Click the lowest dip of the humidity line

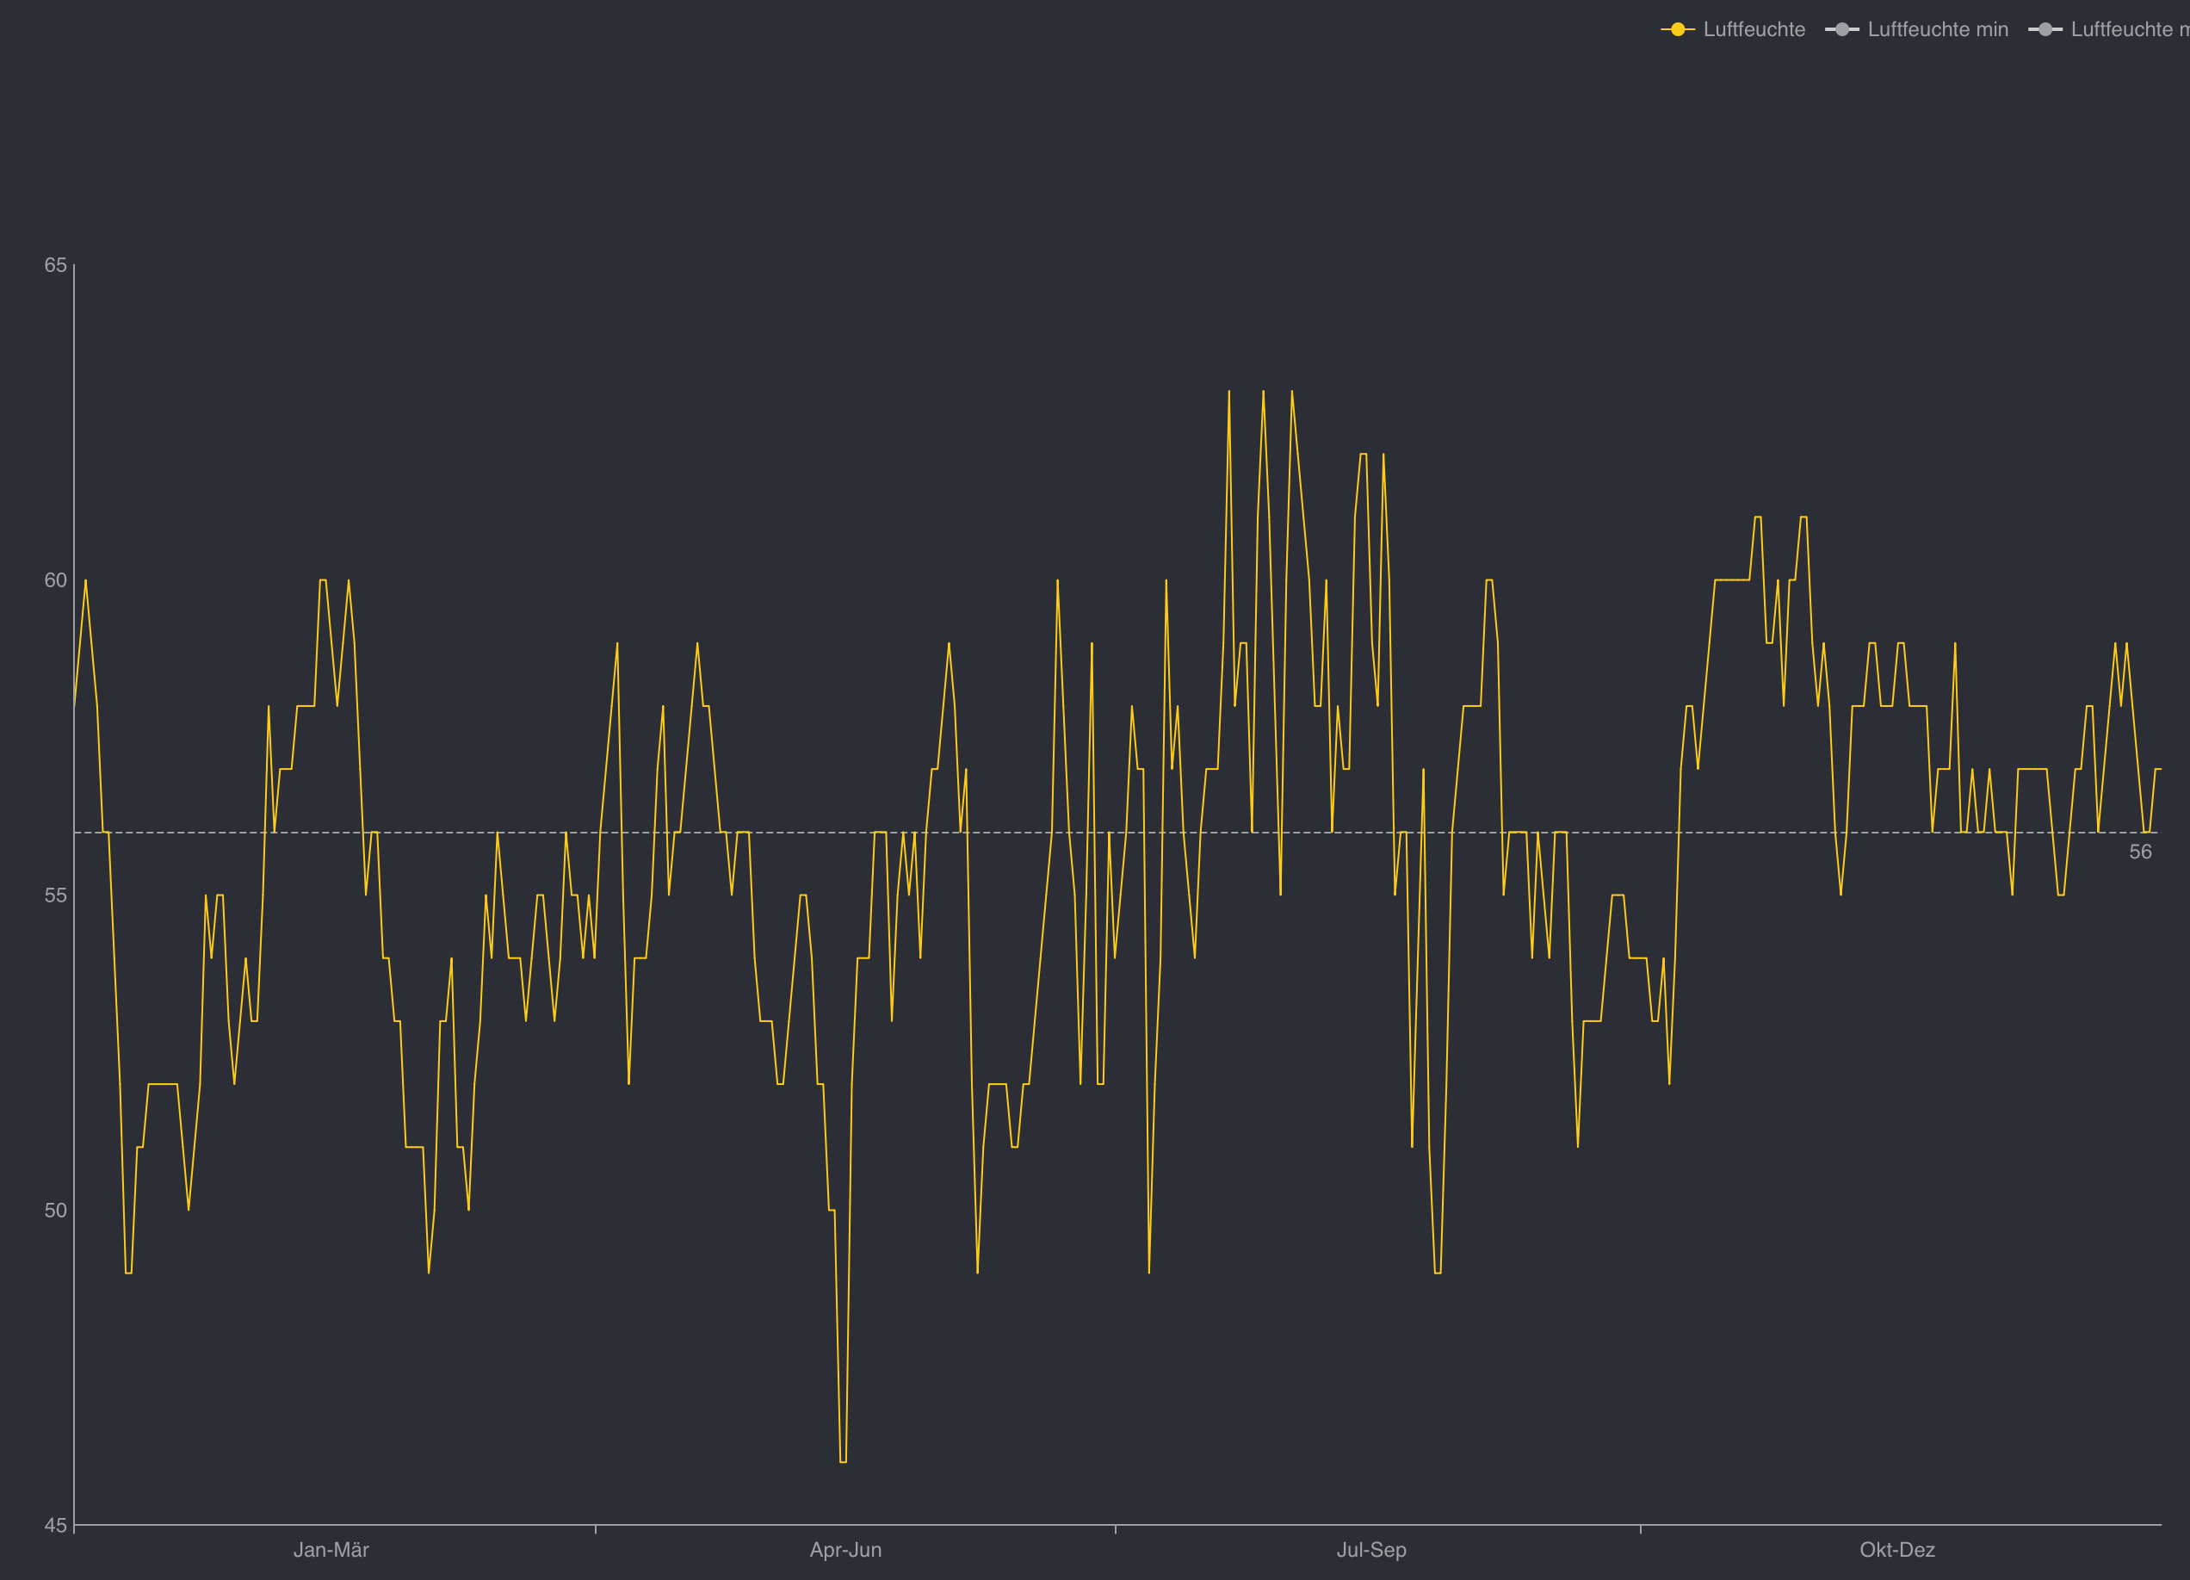click(x=843, y=1461)
